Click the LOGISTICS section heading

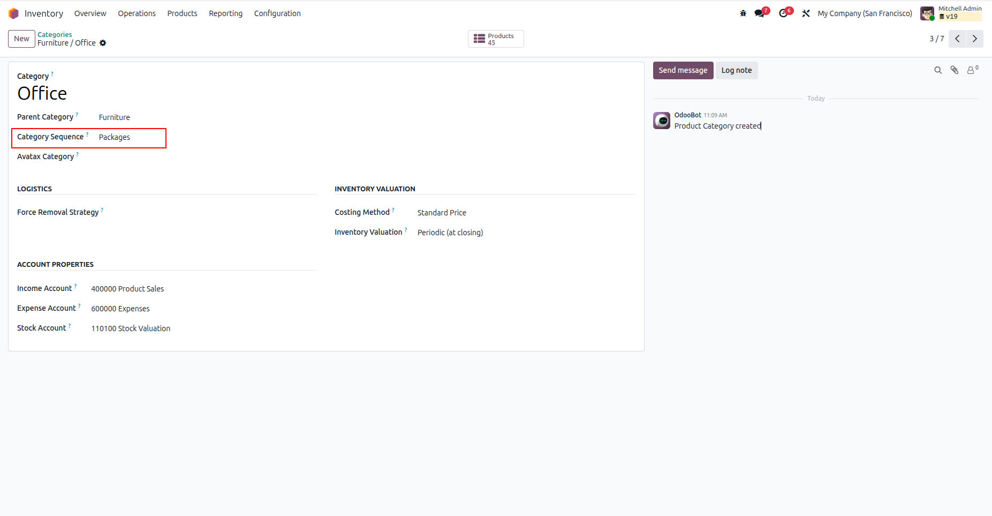[34, 189]
